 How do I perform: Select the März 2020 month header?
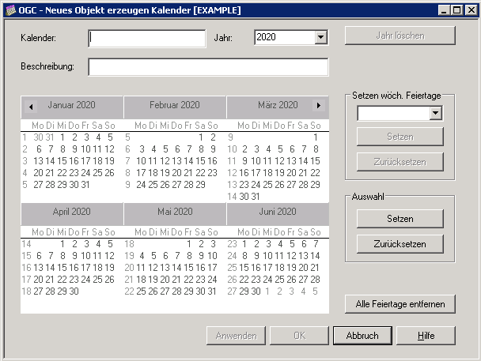(278, 105)
